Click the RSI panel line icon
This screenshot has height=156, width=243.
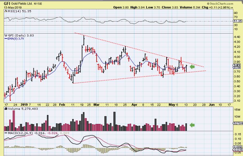(6, 11)
